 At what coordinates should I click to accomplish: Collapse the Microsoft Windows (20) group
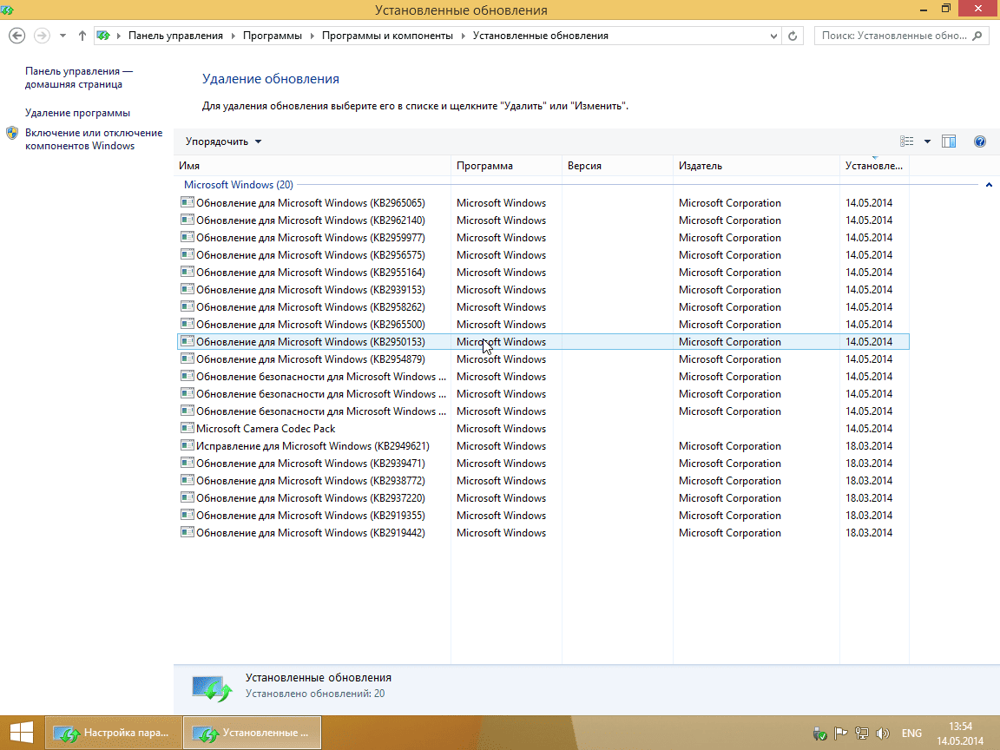(x=989, y=185)
